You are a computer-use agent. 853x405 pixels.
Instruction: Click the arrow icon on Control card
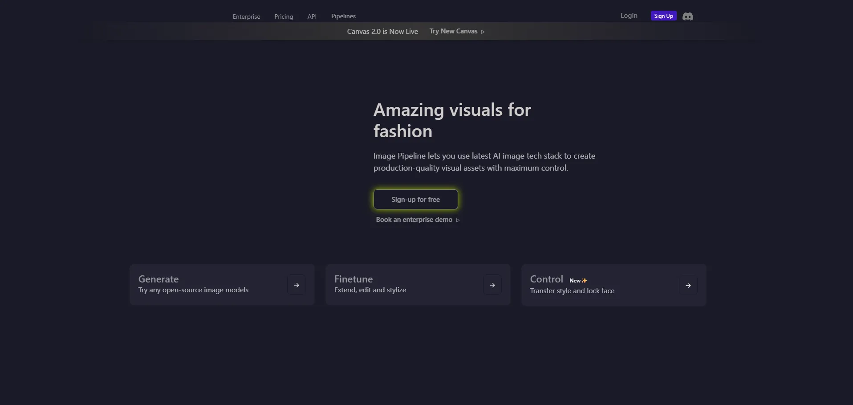click(688, 286)
